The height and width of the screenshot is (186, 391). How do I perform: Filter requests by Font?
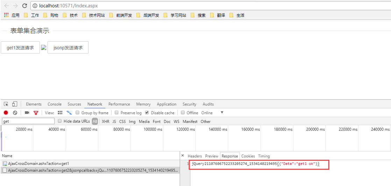click(157, 121)
